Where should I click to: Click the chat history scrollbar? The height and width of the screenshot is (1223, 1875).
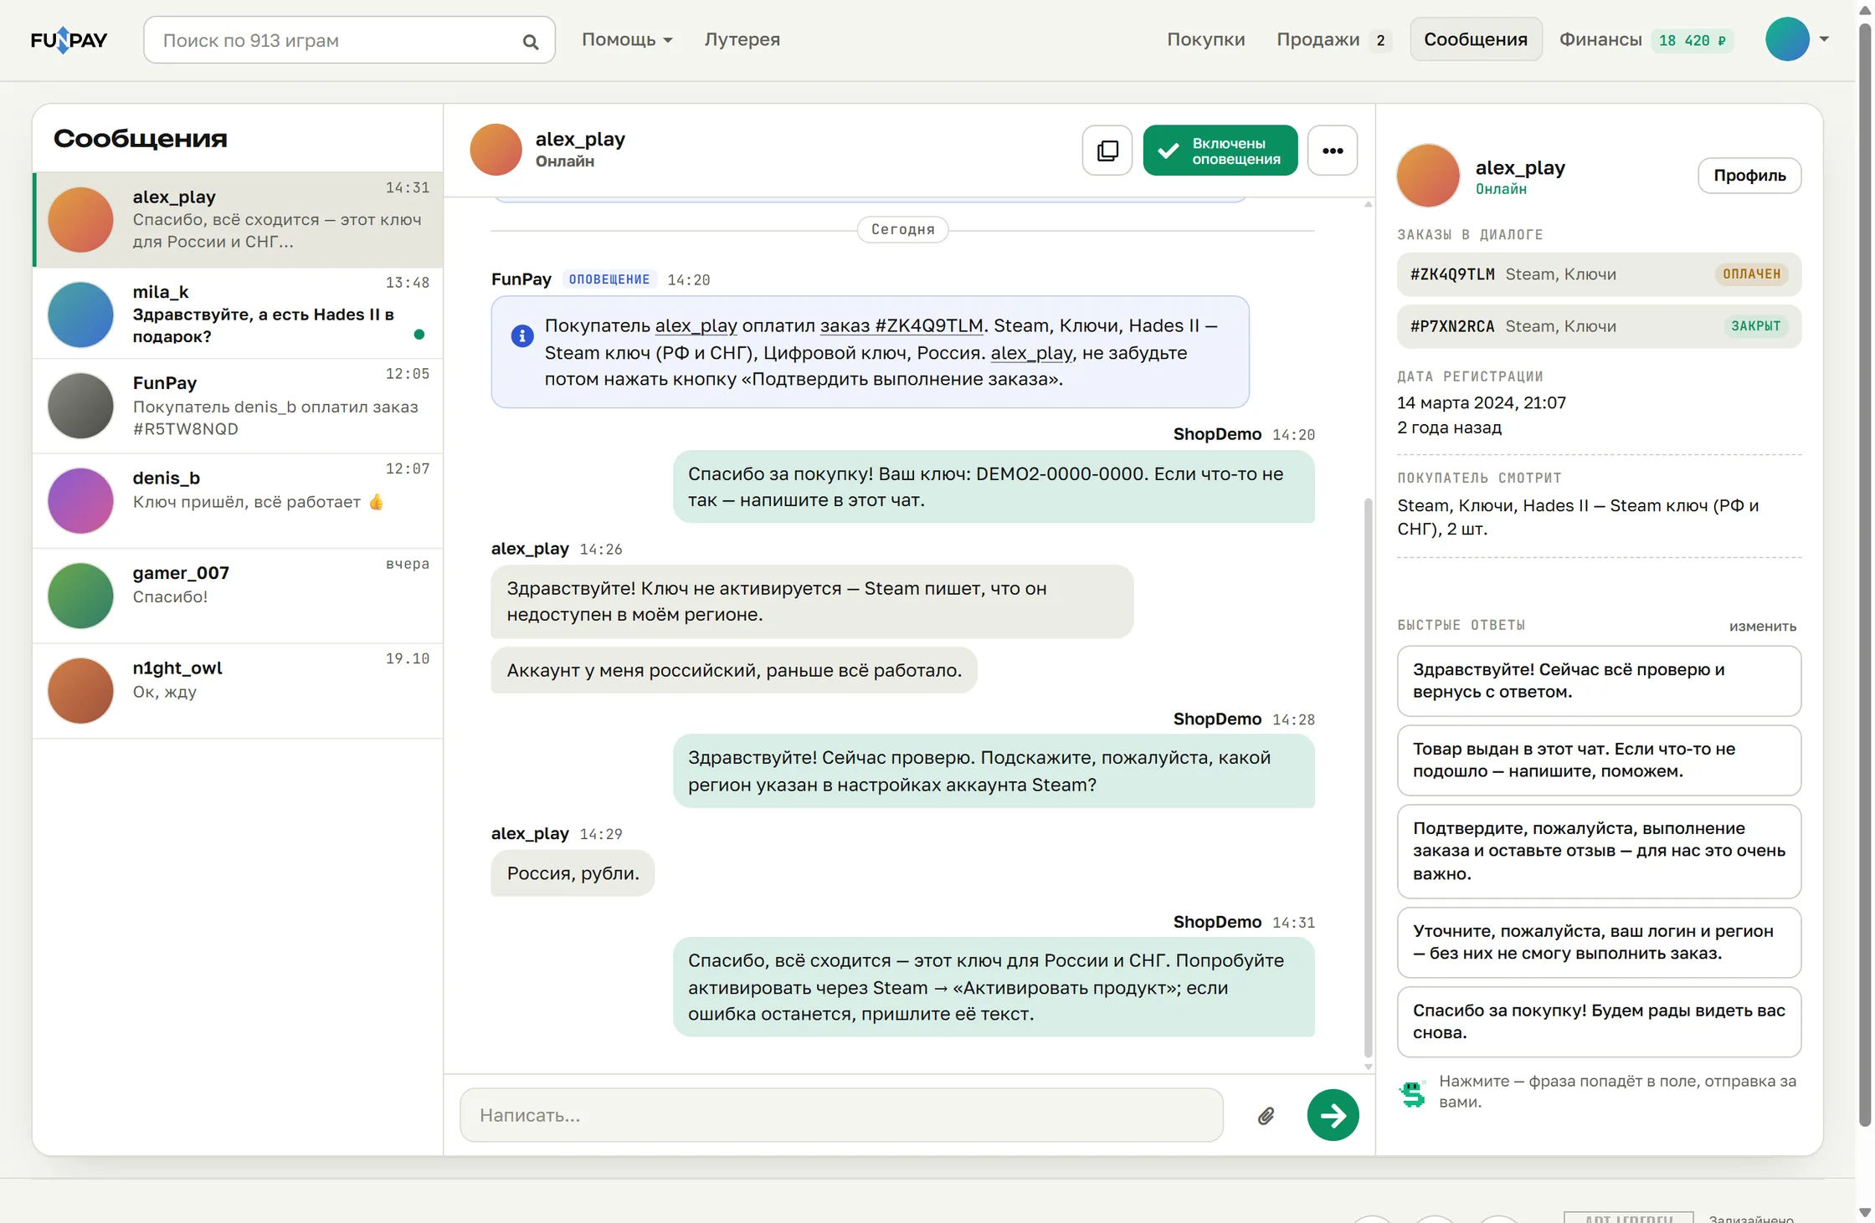tap(1368, 778)
